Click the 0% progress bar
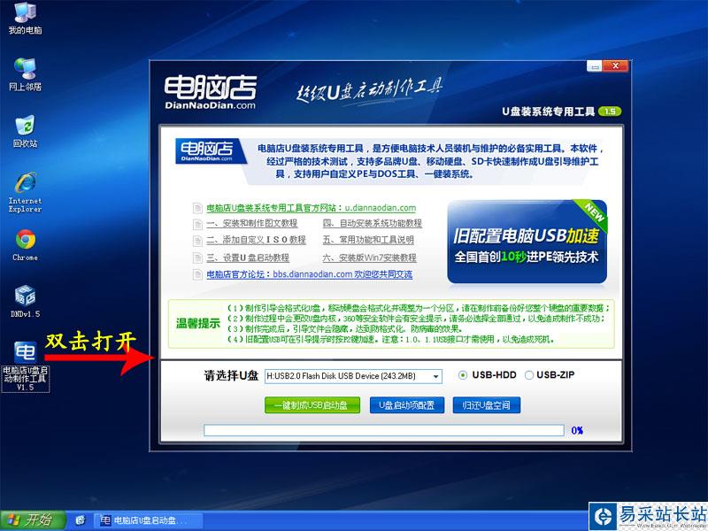Viewport: 708px width, 531px height. [384, 430]
